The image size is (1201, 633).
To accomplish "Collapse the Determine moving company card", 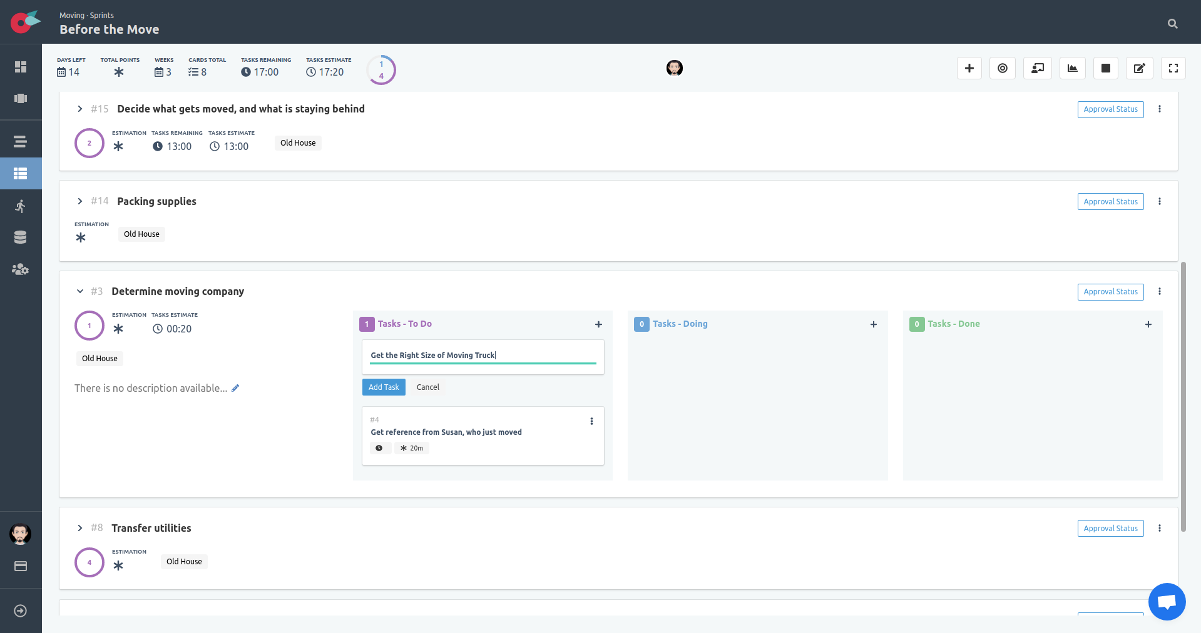I will (x=79, y=291).
